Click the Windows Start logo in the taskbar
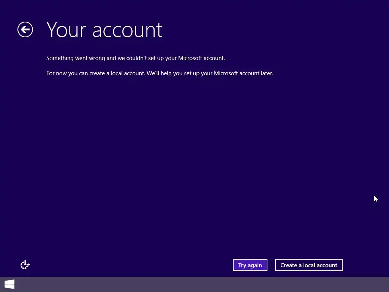The image size is (389, 292). coord(9,284)
